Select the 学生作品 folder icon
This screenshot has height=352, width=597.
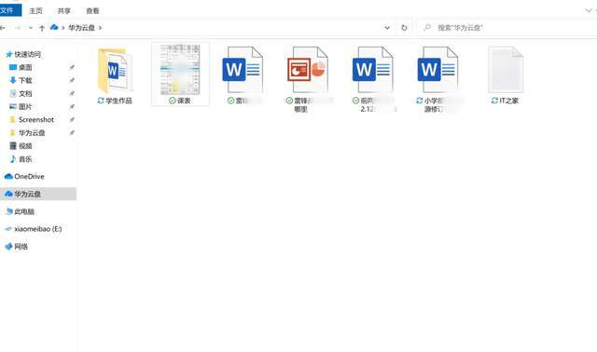116,71
